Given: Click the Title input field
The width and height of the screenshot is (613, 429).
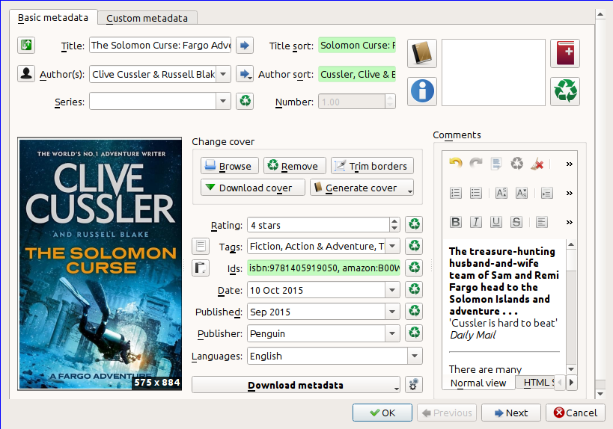Looking at the screenshot, I should [x=160, y=46].
